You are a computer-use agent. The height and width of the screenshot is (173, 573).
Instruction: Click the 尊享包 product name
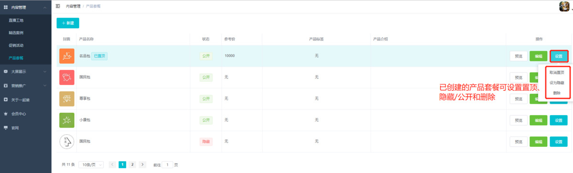(85, 98)
